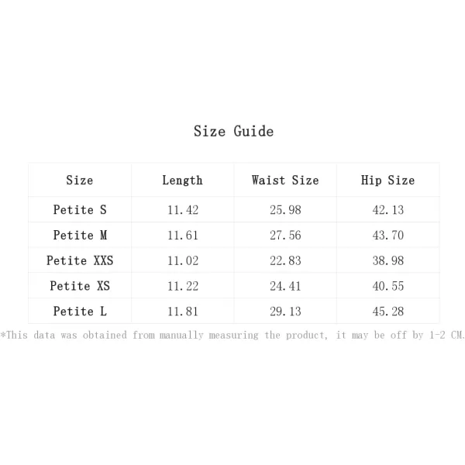Select the 29.13 waist size cell
Viewport: 465px width, 465px height.
pyautogui.click(x=285, y=312)
